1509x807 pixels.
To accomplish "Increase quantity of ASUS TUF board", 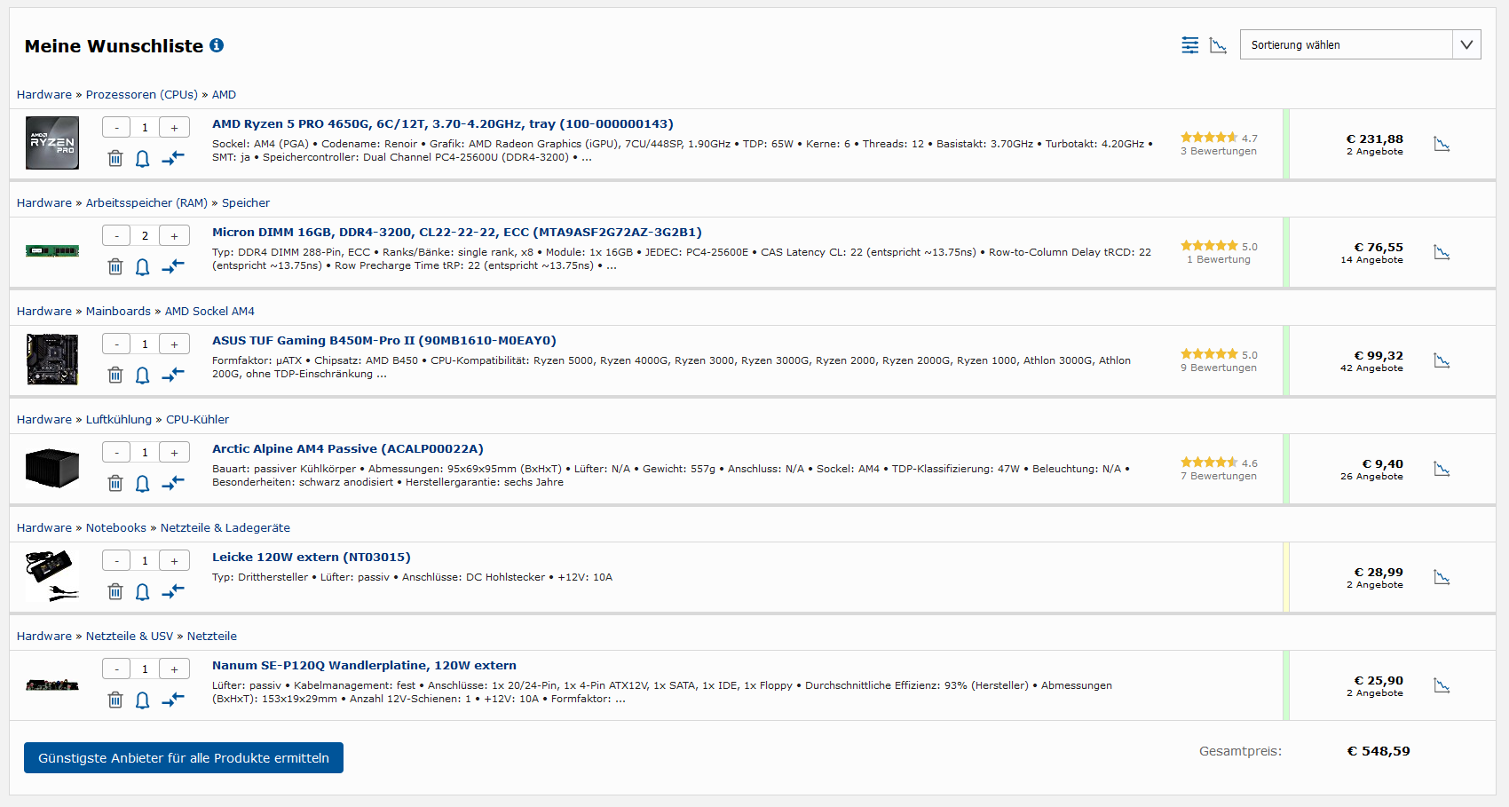I will [x=174, y=344].
